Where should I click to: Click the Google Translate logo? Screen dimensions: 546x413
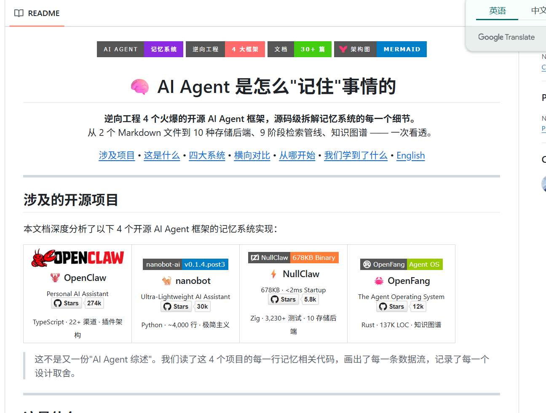click(506, 37)
